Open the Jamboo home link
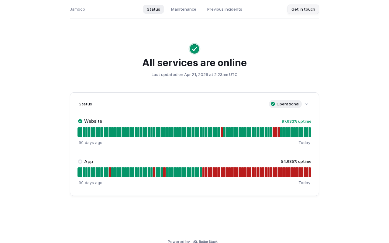 coord(77,9)
